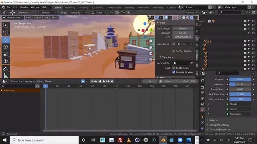Screen dimensions: 257x144
Task: Open the Global transform orientation dropdown
Action: click(x=99, y=12)
